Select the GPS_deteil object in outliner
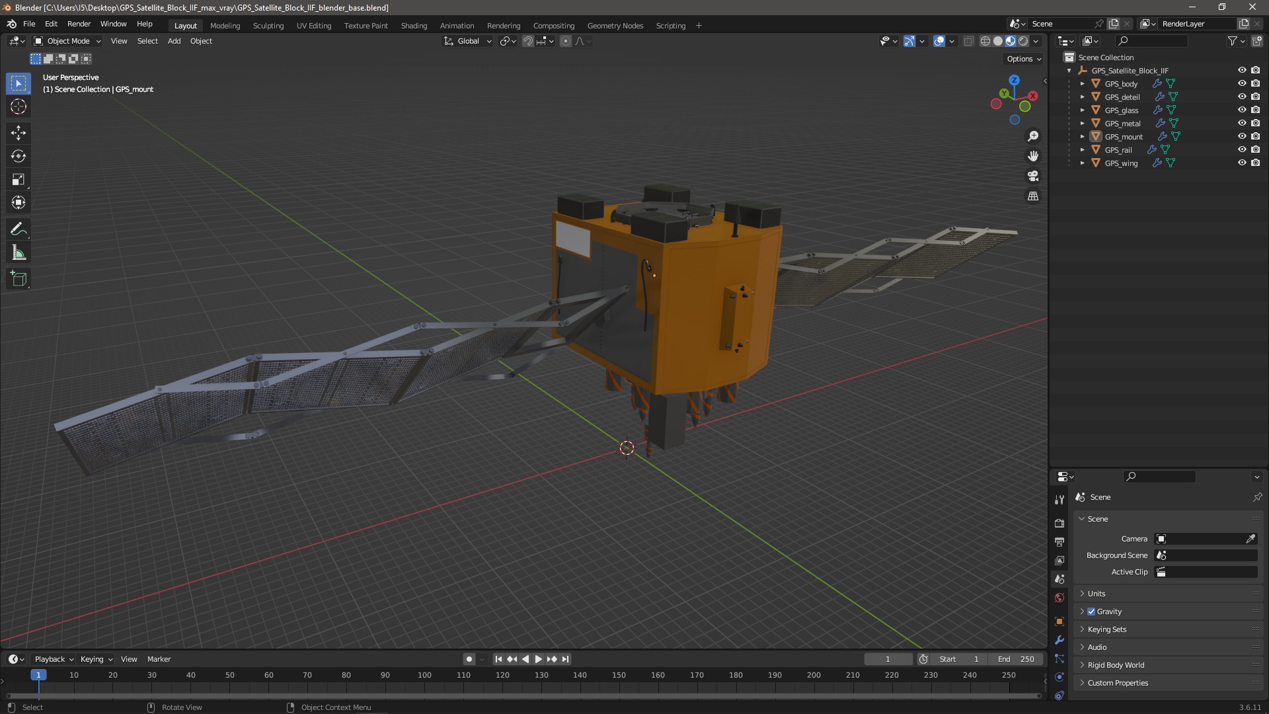This screenshot has width=1269, height=714. (x=1122, y=97)
